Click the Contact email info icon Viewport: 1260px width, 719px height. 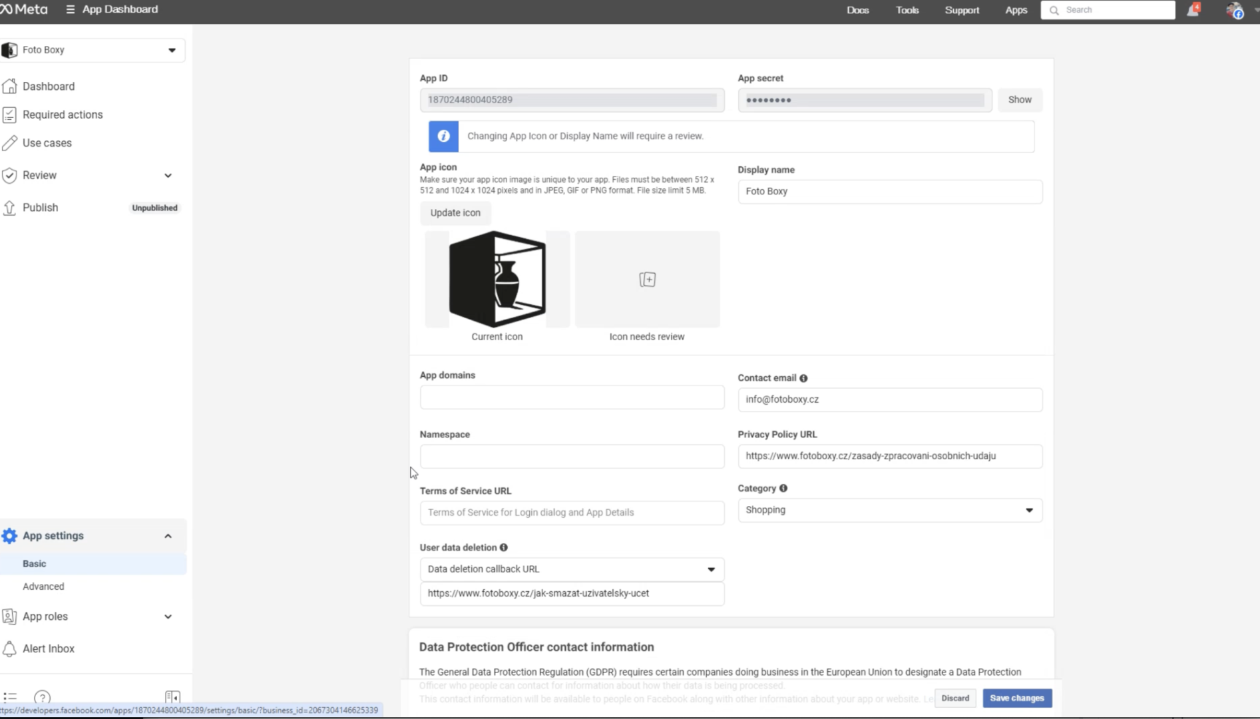pyautogui.click(x=803, y=378)
